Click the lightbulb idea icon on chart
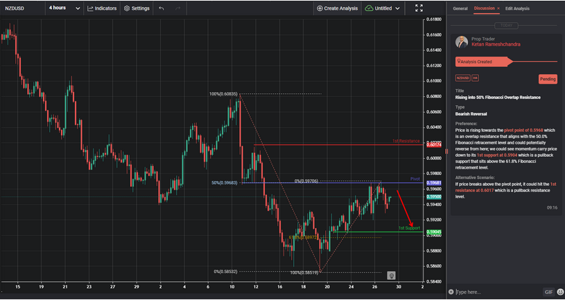This screenshot has height=300, width=565. tap(391, 276)
